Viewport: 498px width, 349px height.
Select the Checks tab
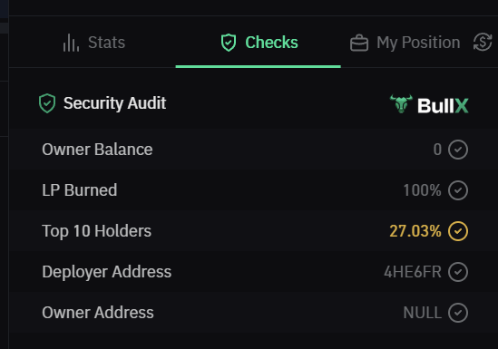click(259, 43)
